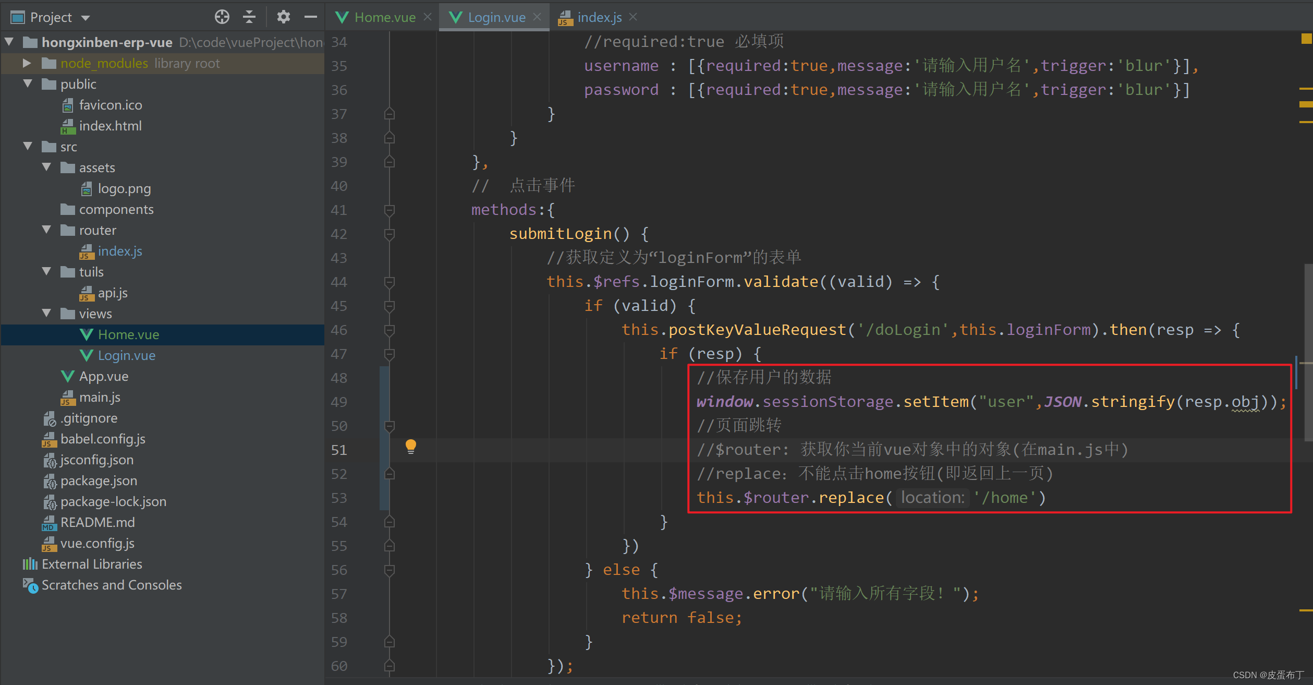
Task: Open App.vue from project tree
Action: [104, 376]
